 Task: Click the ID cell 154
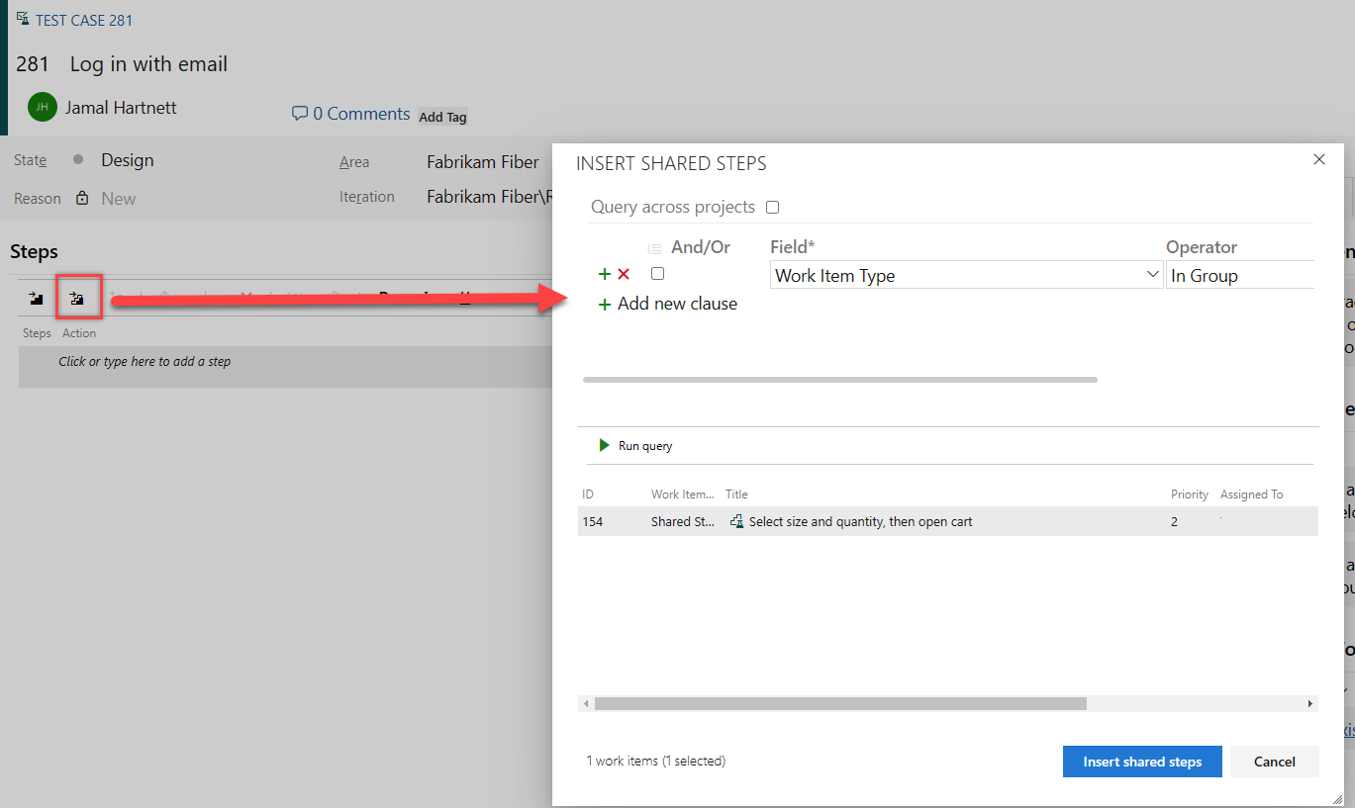(593, 521)
